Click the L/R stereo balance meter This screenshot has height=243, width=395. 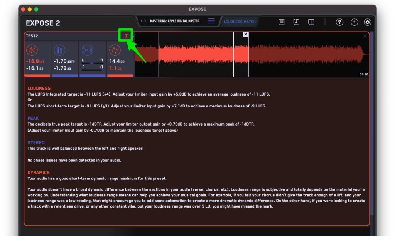92,64
